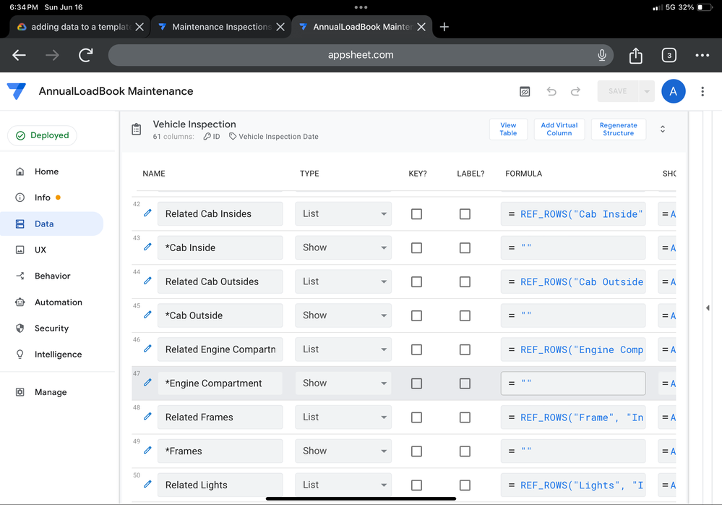Open the account avatar A
The width and height of the screenshot is (722, 505).
(673, 91)
